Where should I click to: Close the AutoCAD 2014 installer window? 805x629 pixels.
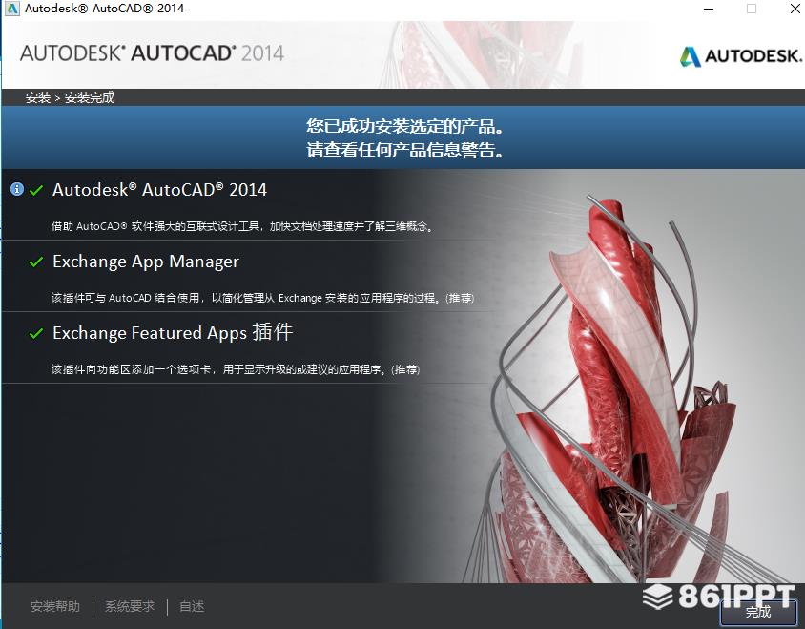click(795, 9)
